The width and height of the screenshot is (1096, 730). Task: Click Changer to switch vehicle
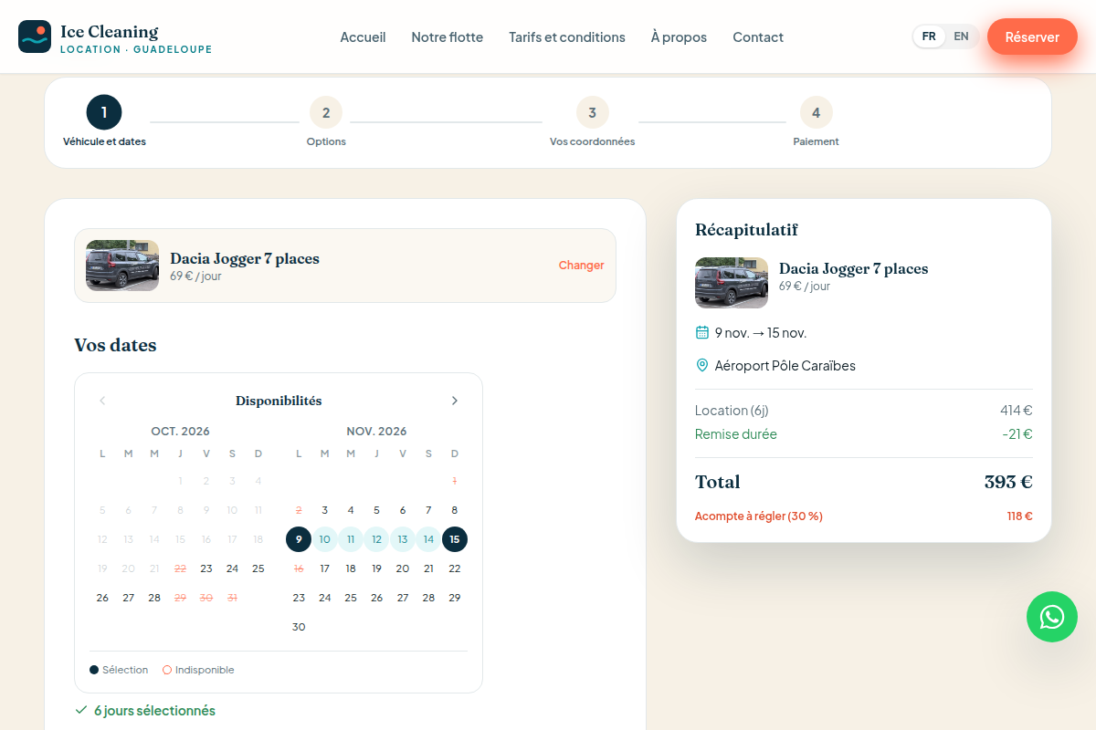(x=582, y=266)
